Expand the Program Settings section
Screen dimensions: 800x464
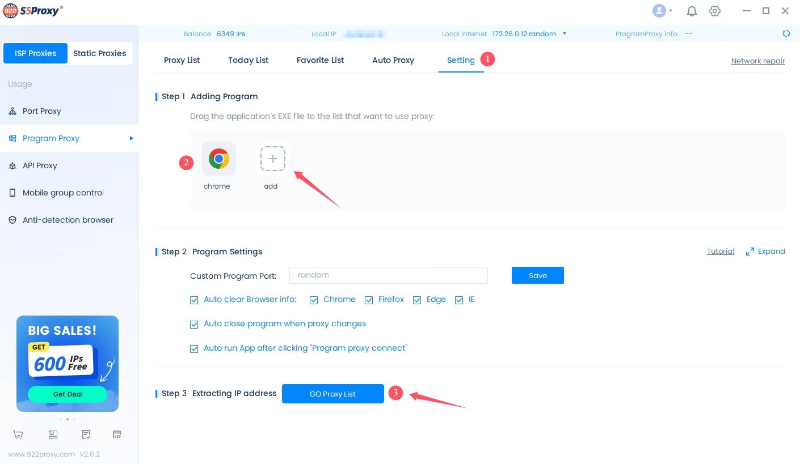click(765, 252)
